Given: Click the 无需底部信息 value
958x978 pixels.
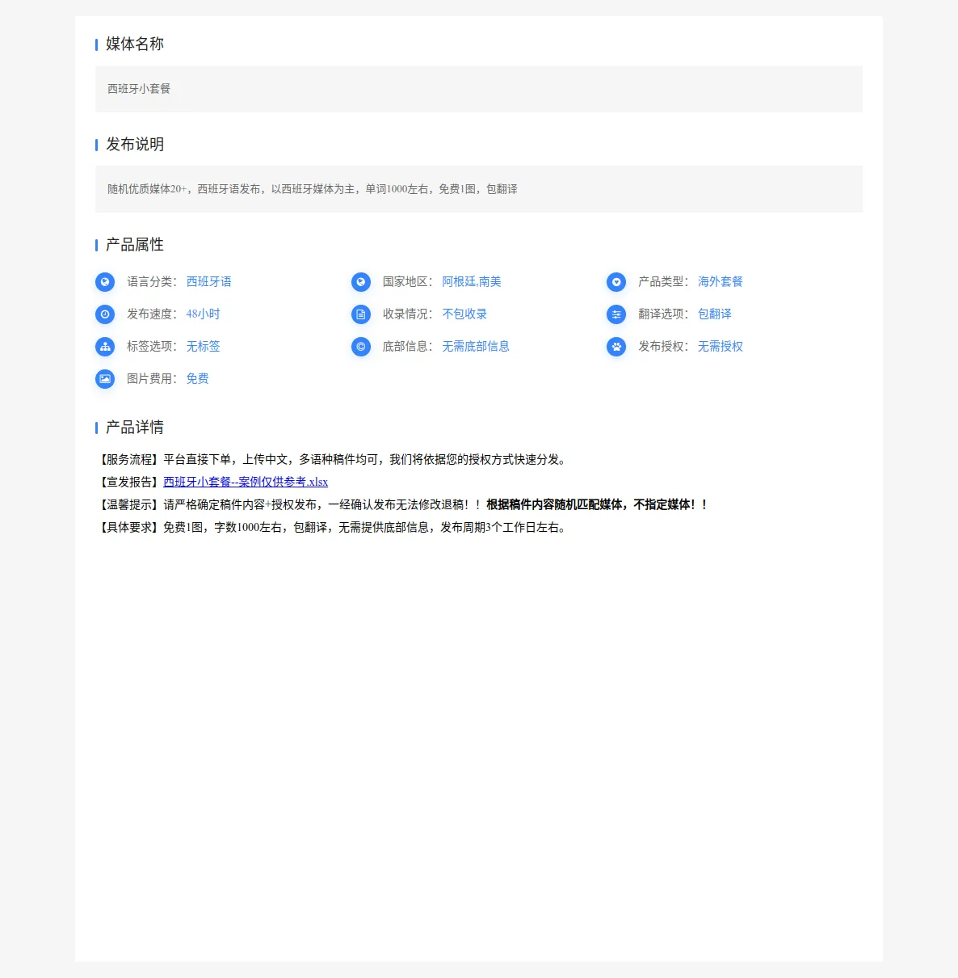Looking at the screenshot, I should (476, 347).
